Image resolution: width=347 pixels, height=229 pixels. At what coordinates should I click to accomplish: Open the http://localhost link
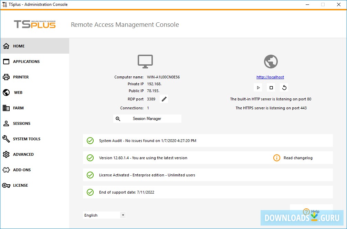click(270, 77)
